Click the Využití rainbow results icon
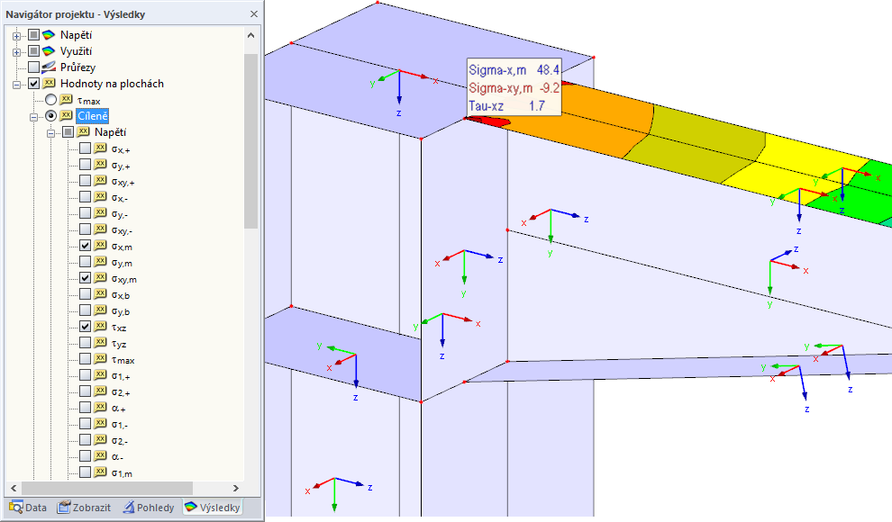 click(x=49, y=51)
